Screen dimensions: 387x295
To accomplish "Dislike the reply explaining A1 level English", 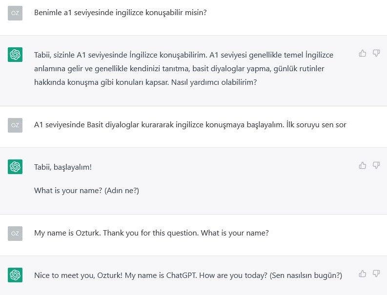I will [x=376, y=53].
